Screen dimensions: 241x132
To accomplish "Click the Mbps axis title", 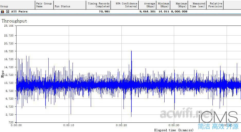I will point(3,74).
